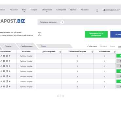The height and width of the screenshot is (124, 121).
Task: Click the copy icon in the third table row
Action: click(x=7, y=66)
